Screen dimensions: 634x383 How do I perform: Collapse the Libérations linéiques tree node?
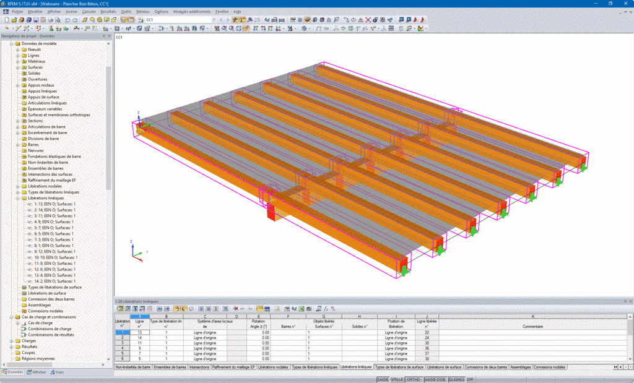(x=18, y=199)
